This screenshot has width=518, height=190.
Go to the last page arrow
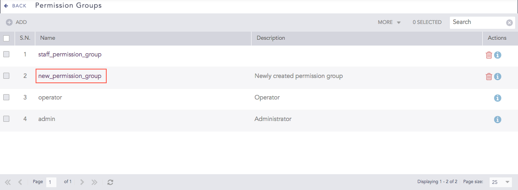pos(95,182)
